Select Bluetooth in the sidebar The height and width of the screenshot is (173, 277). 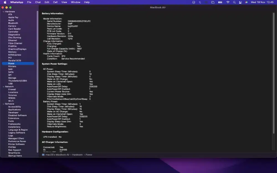pos(13,23)
